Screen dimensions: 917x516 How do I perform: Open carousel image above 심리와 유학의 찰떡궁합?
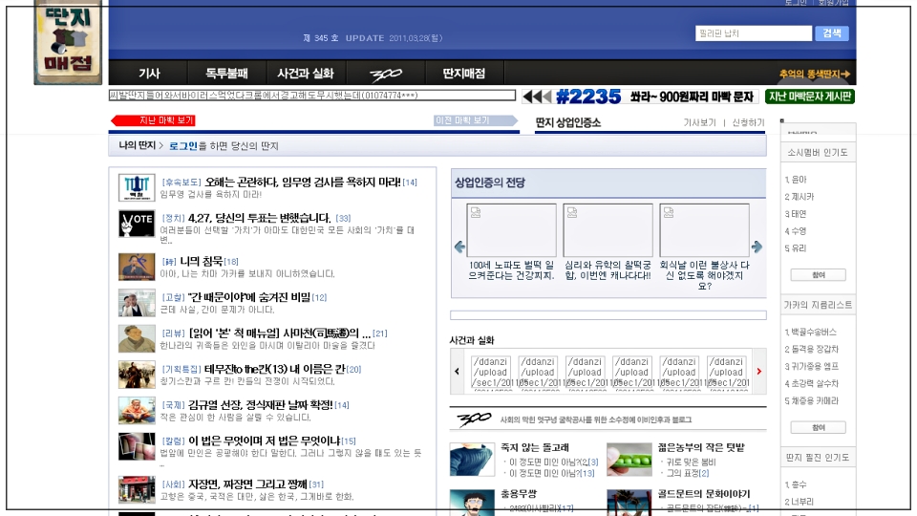608,230
